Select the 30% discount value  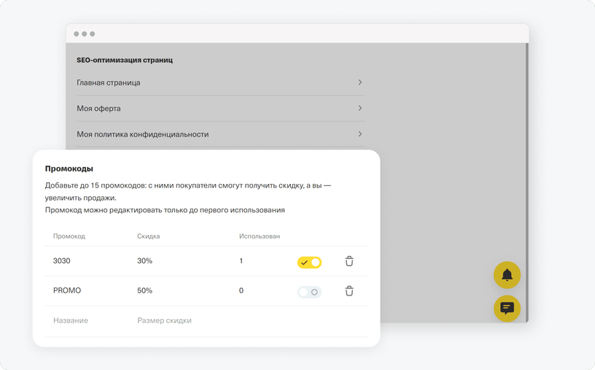click(144, 261)
